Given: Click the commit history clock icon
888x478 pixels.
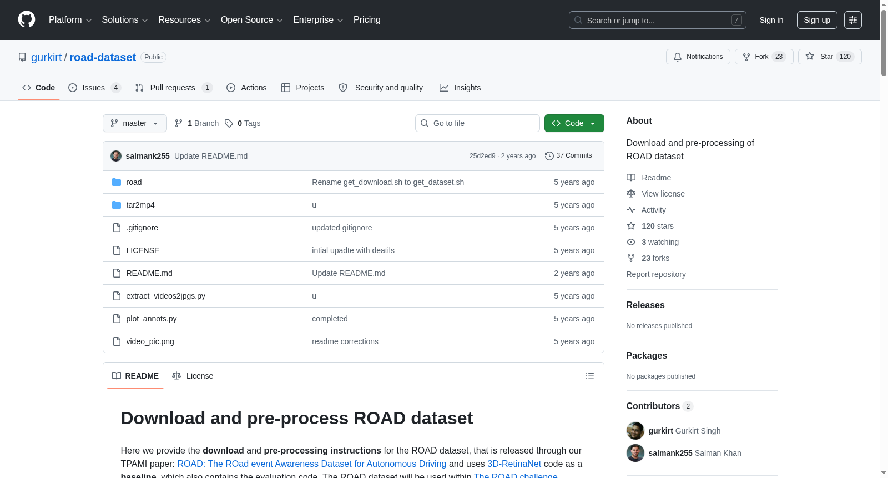Looking at the screenshot, I should tap(549, 156).
